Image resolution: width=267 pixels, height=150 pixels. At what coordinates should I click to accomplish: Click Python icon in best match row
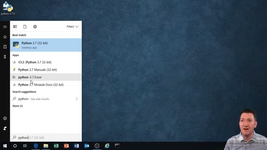pyautogui.click(x=16, y=45)
